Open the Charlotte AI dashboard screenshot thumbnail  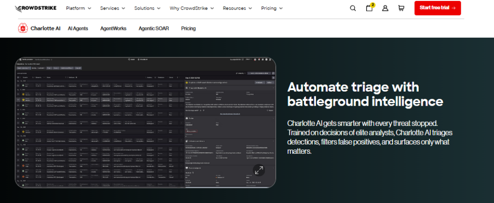[146, 123]
